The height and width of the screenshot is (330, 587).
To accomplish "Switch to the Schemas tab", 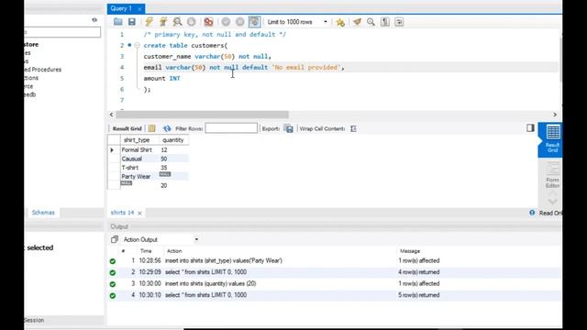I will point(43,213).
